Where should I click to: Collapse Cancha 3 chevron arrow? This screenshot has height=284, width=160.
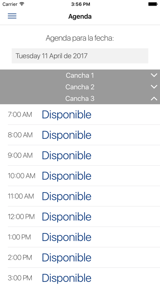[x=154, y=98]
